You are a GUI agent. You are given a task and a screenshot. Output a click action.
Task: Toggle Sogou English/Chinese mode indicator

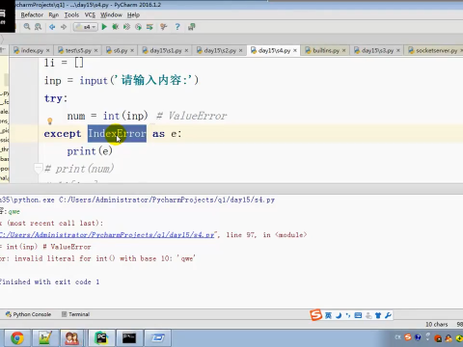click(x=328, y=315)
